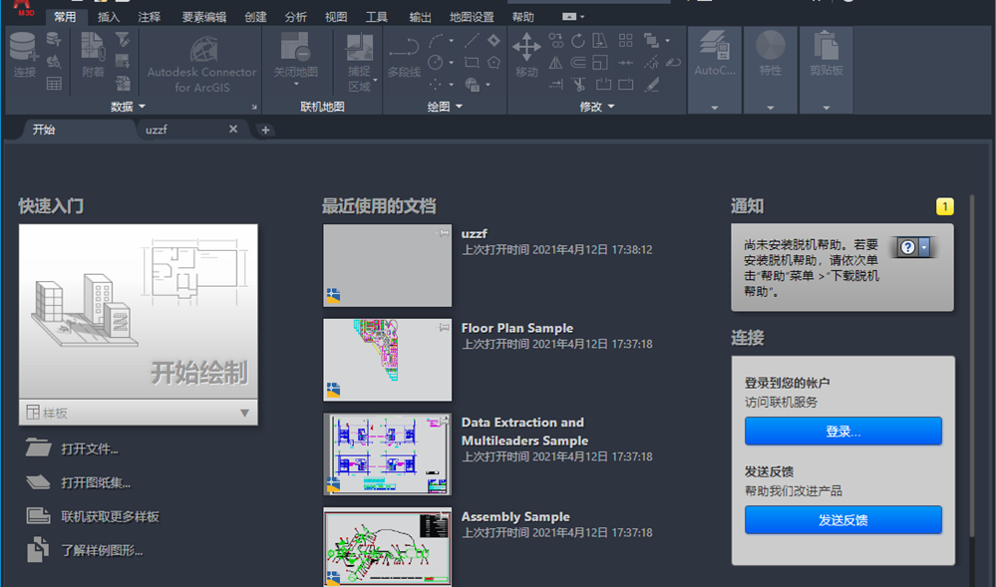Select the Polygon drawing tool
996x587 pixels.
click(x=494, y=62)
